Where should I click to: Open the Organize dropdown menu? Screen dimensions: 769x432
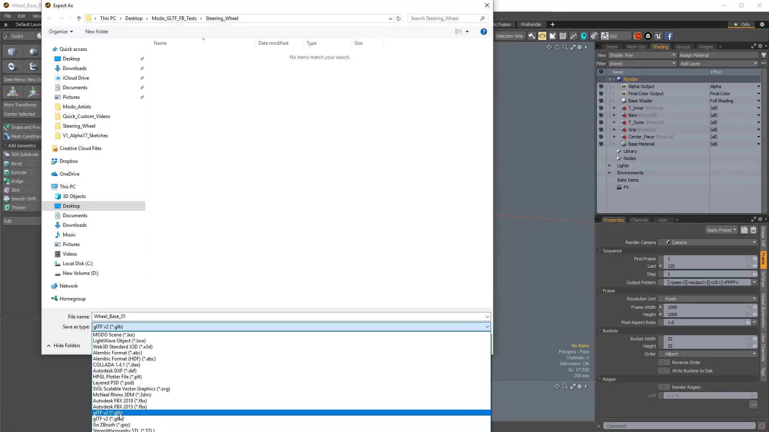point(61,32)
